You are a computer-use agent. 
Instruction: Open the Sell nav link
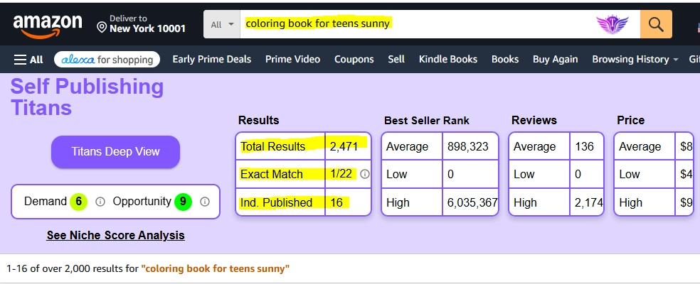tap(396, 60)
